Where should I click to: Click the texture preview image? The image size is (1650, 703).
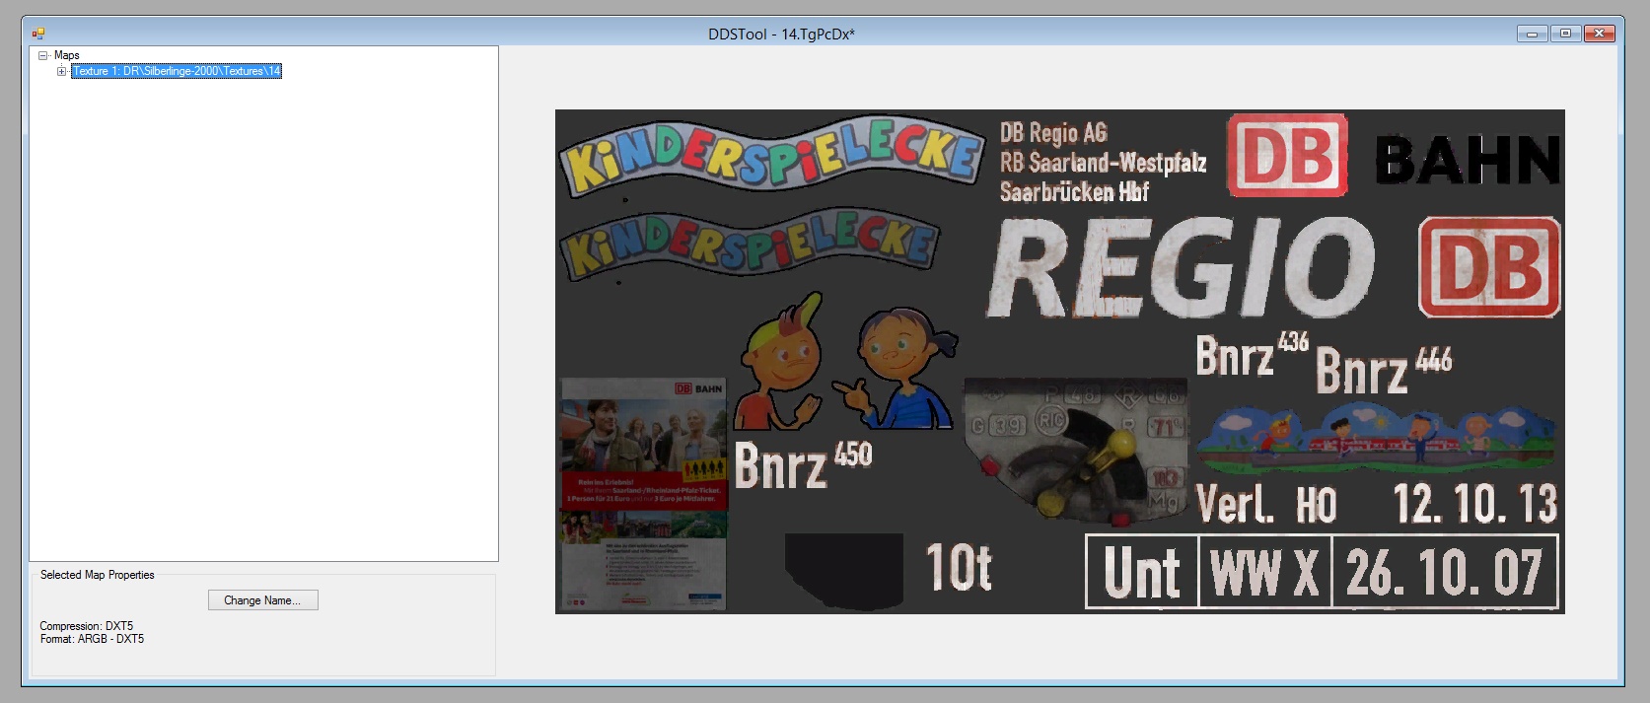1059,362
